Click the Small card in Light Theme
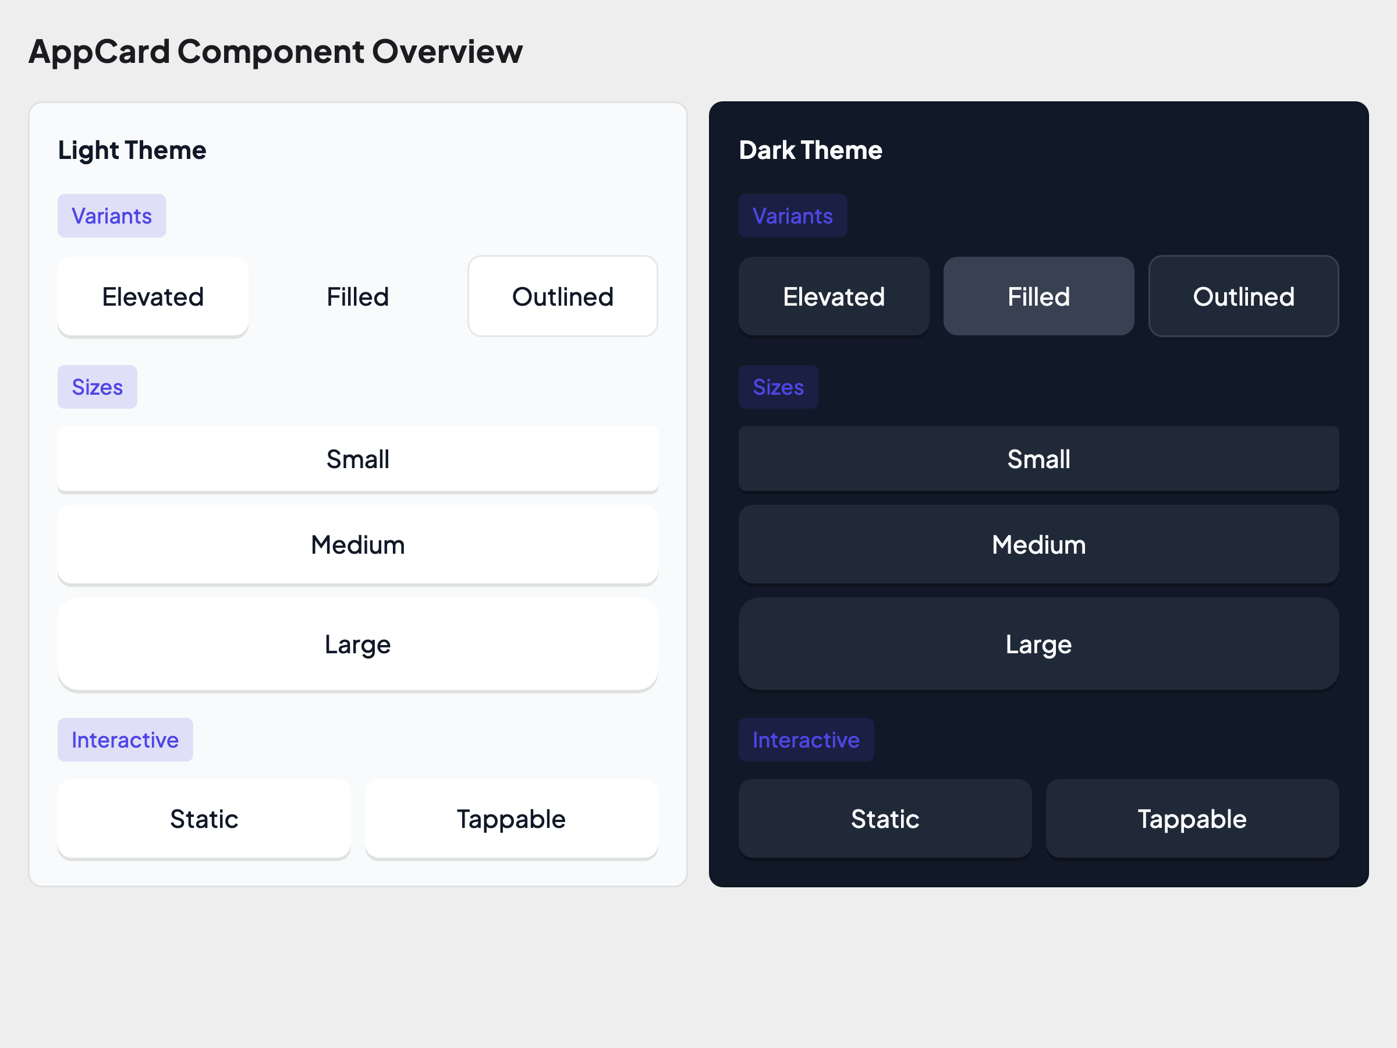This screenshot has width=1397, height=1048. click(x=357, y=459)
